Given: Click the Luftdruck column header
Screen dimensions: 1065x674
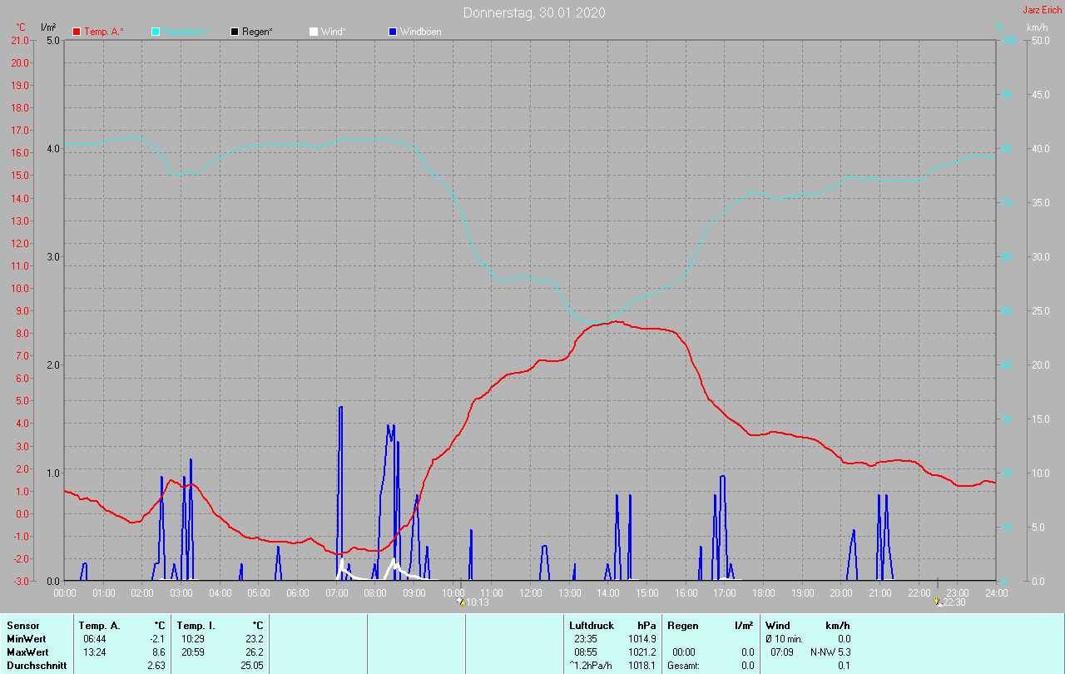Looking at the screenshot, I should (x=592, y=625).
